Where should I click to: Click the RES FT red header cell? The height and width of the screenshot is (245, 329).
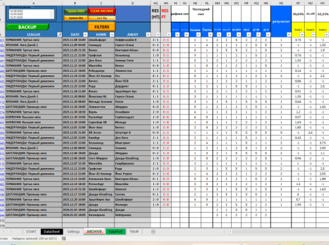[165, 14]
